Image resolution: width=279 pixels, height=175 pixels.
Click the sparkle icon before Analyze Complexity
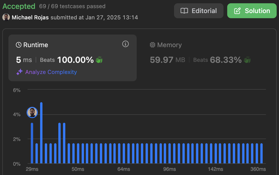click(20, 72)
